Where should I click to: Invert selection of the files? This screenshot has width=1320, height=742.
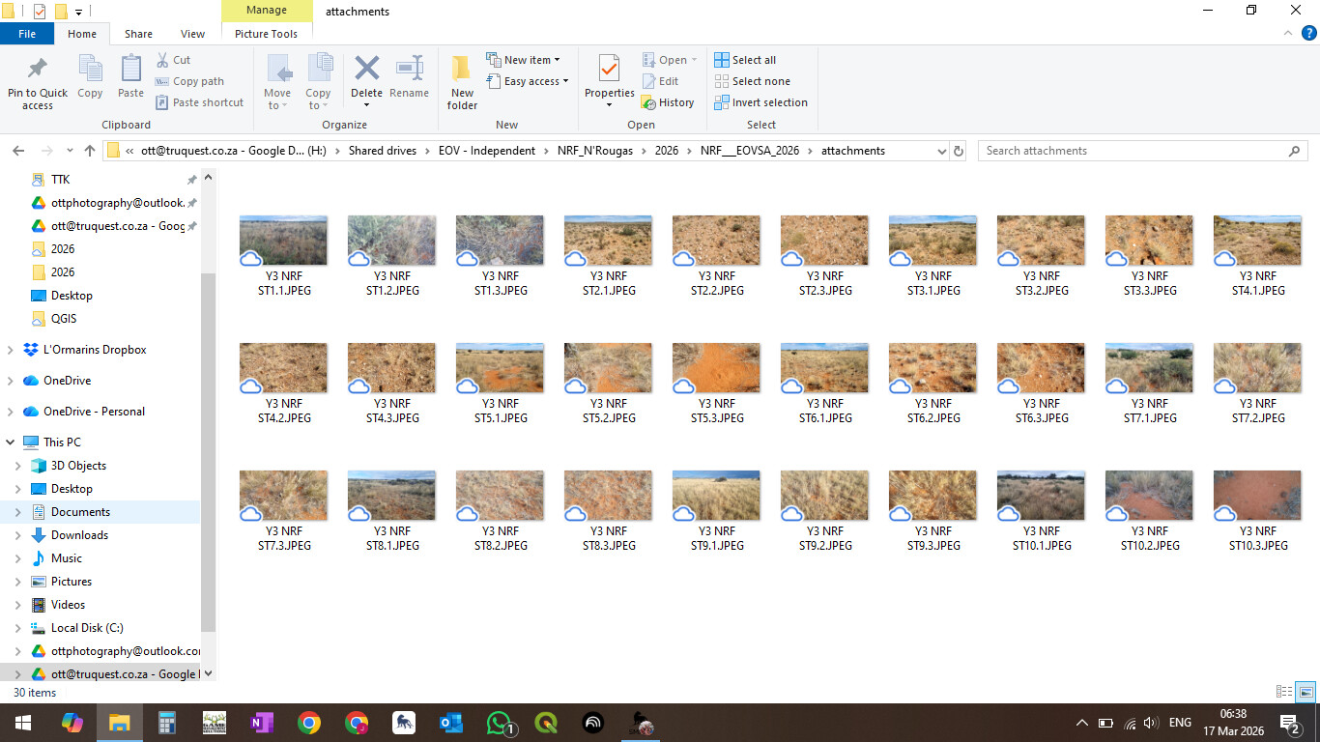(760, 102)
